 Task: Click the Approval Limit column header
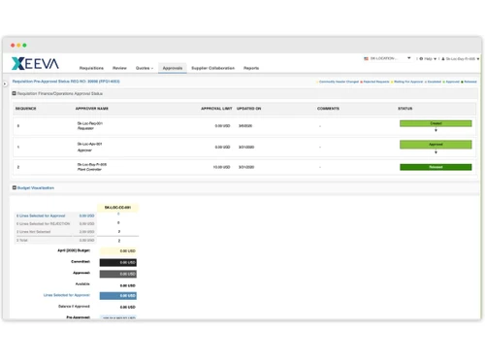(216, 109)
